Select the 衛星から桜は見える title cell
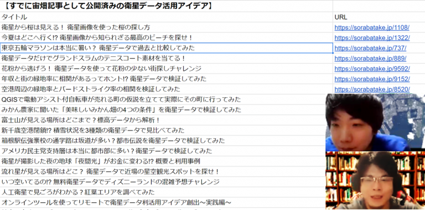This screenshot has width=425, height=210. pos(167,27)
